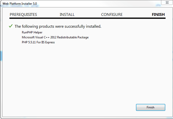
Task: Select PHP 5.5.11 For IIS Express entry
Action: [x=38, y=43]
